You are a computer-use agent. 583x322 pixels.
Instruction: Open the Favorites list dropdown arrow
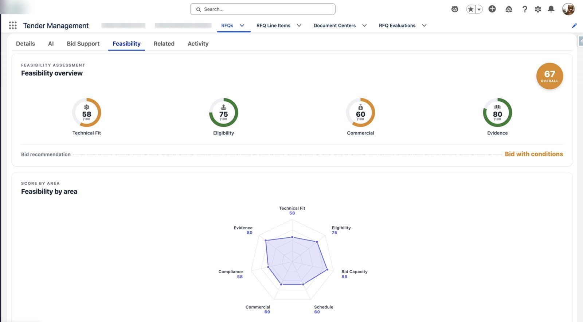point(479,9)
